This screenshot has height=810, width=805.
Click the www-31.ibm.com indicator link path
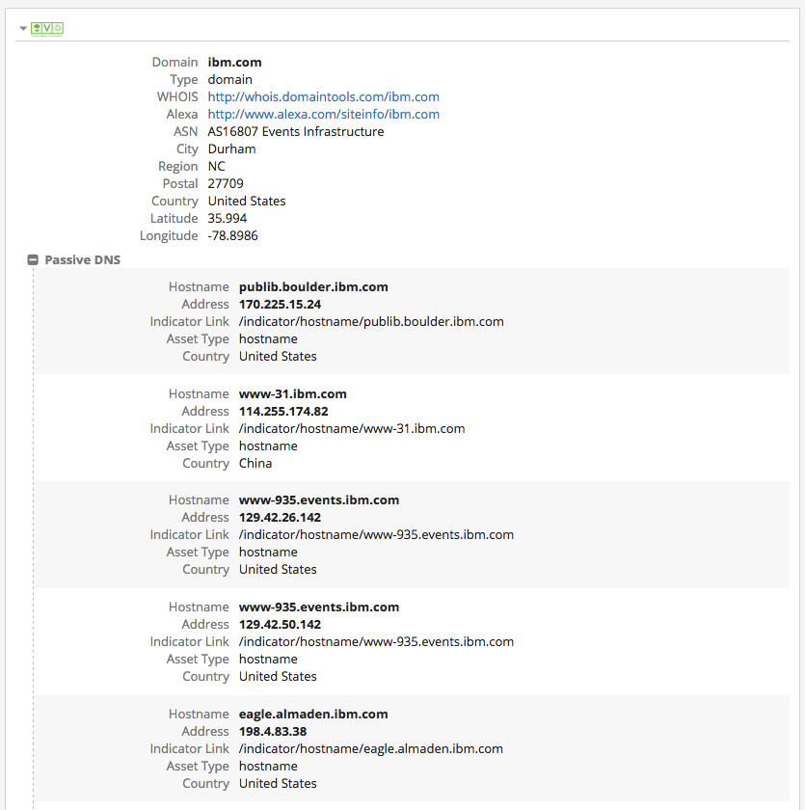click(x=352, y=428)
